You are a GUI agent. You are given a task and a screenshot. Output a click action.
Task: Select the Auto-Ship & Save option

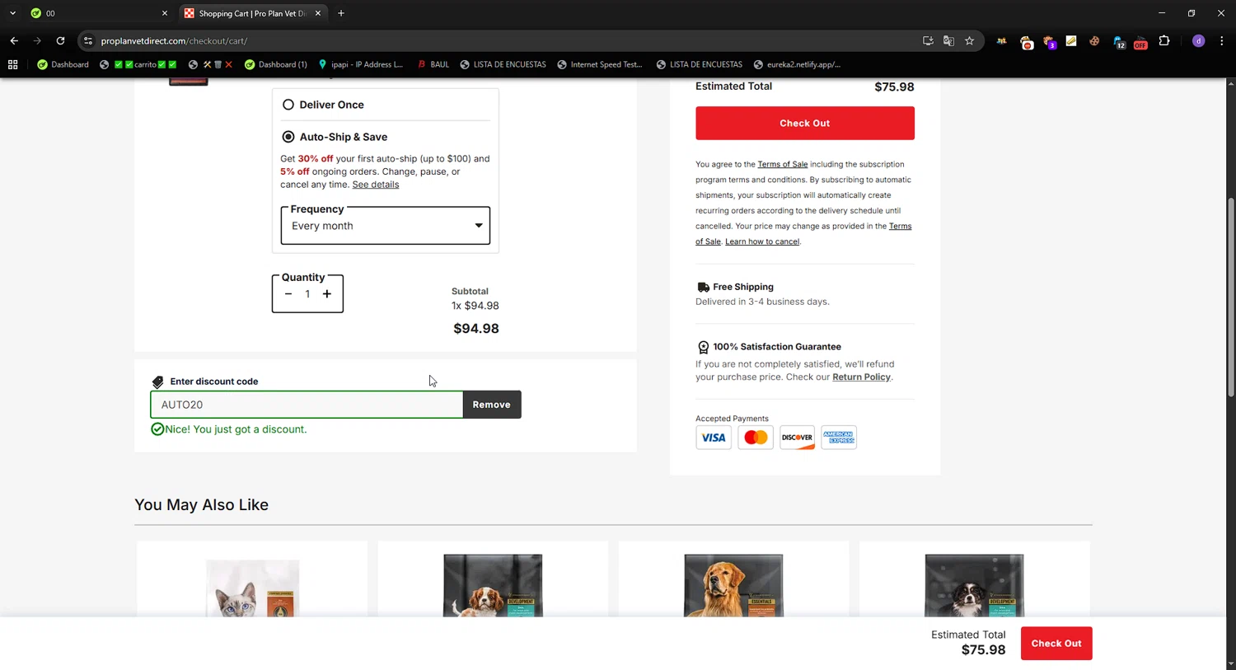tap(288, 137)
